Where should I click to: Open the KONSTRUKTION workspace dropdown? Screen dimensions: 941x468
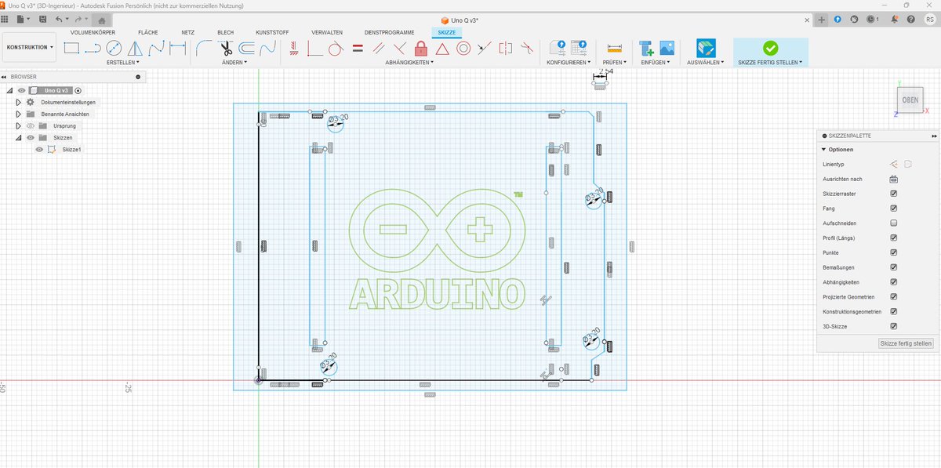tap(30, 47)
